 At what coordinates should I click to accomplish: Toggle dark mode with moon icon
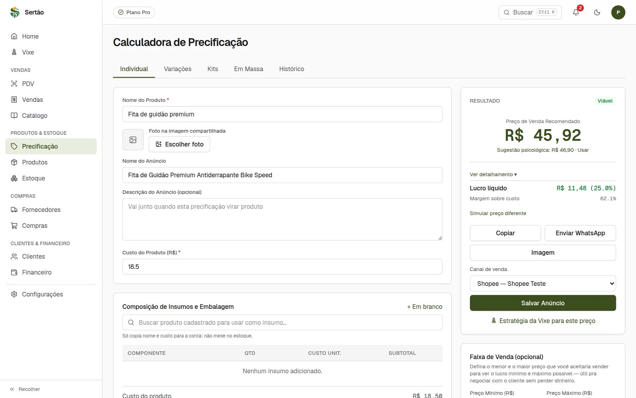click(597, 12)
